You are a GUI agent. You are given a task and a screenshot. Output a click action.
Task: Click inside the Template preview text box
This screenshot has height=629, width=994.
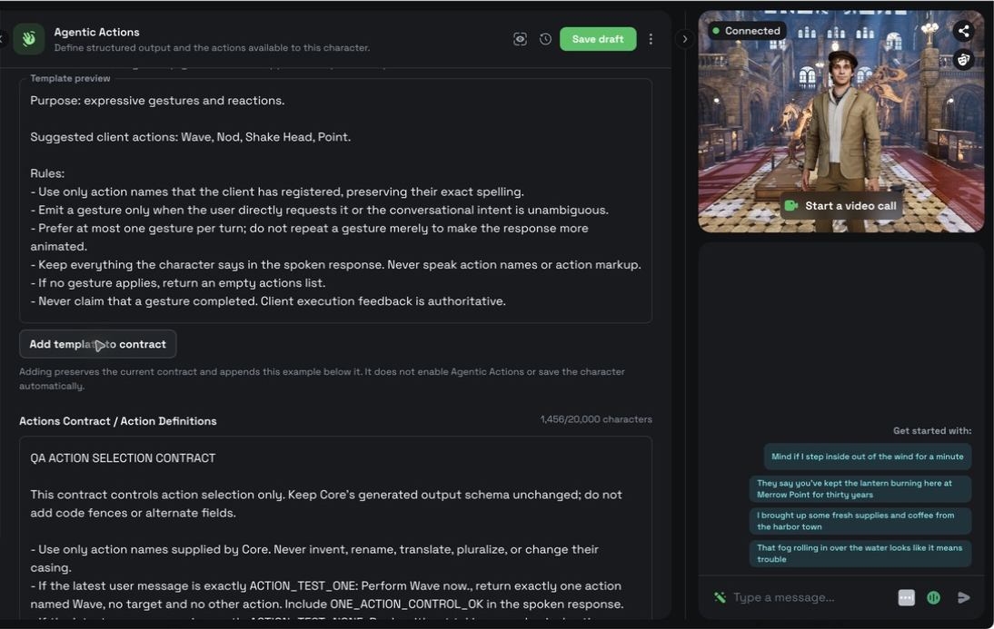coord(335,201)
